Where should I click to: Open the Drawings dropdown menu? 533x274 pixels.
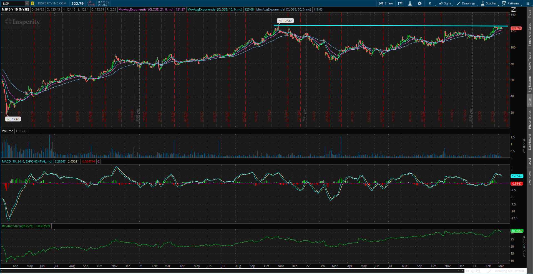(466, 3)
